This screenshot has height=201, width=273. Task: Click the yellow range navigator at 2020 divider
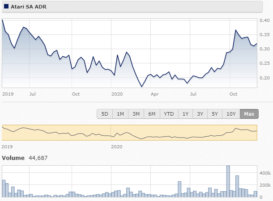point(111,133)
